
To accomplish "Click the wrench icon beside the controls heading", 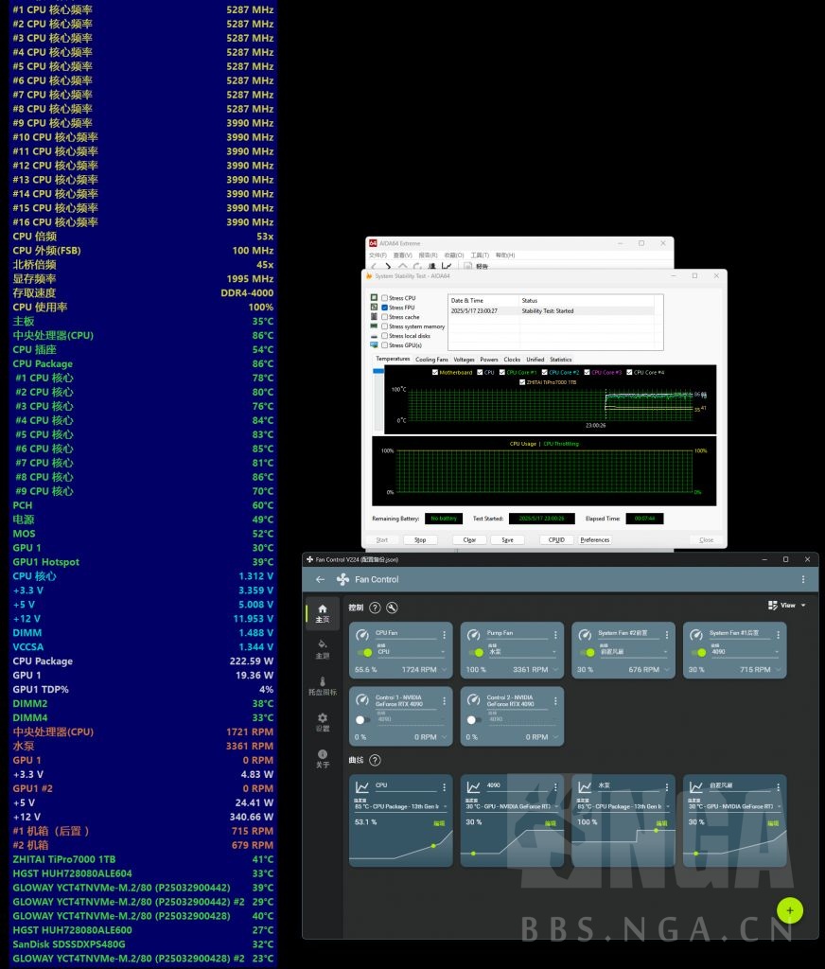I will (x=392, y=608).
